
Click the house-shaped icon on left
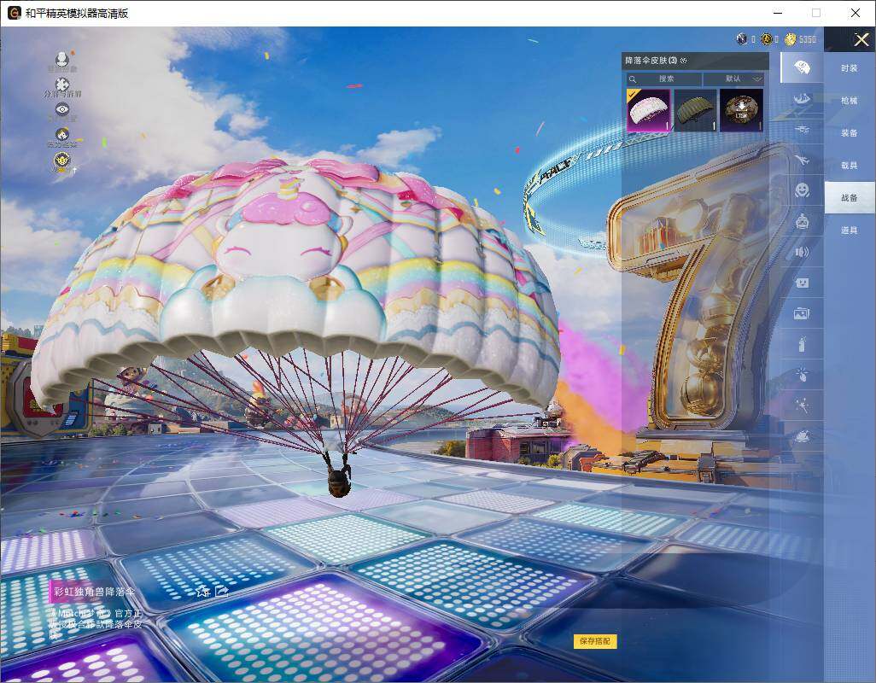pos(62,134)
